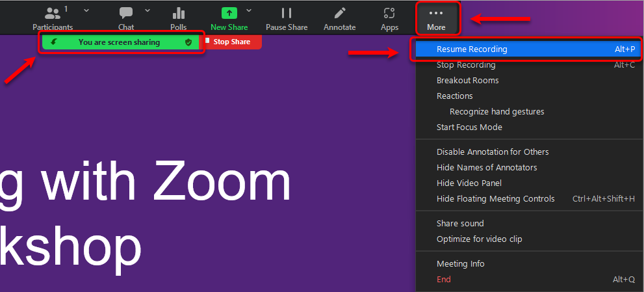Open the Chat panel icon
Image resolution: width=644 pixels, height=292 pixels.
(126, 13)
